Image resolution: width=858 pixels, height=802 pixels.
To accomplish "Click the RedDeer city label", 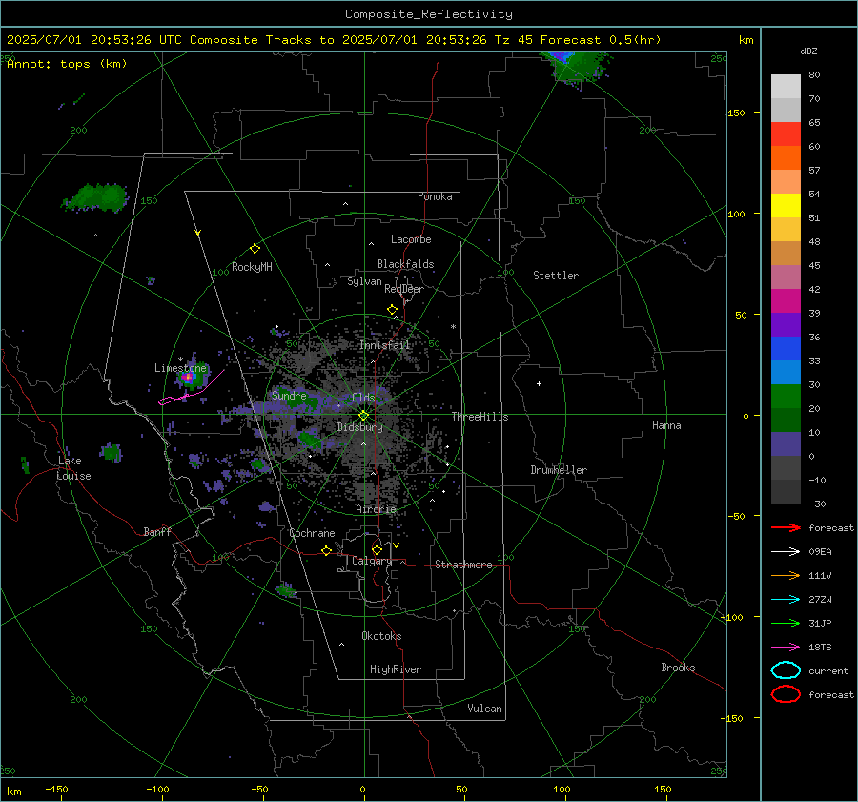I will click(404, 289).
